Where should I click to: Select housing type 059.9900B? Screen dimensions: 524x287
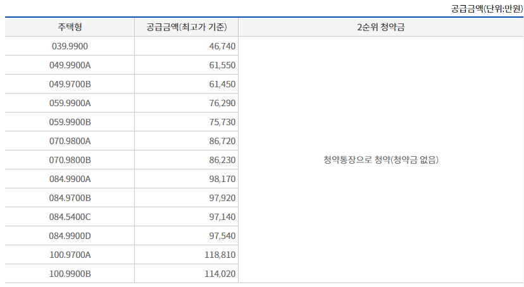[70, 122]
